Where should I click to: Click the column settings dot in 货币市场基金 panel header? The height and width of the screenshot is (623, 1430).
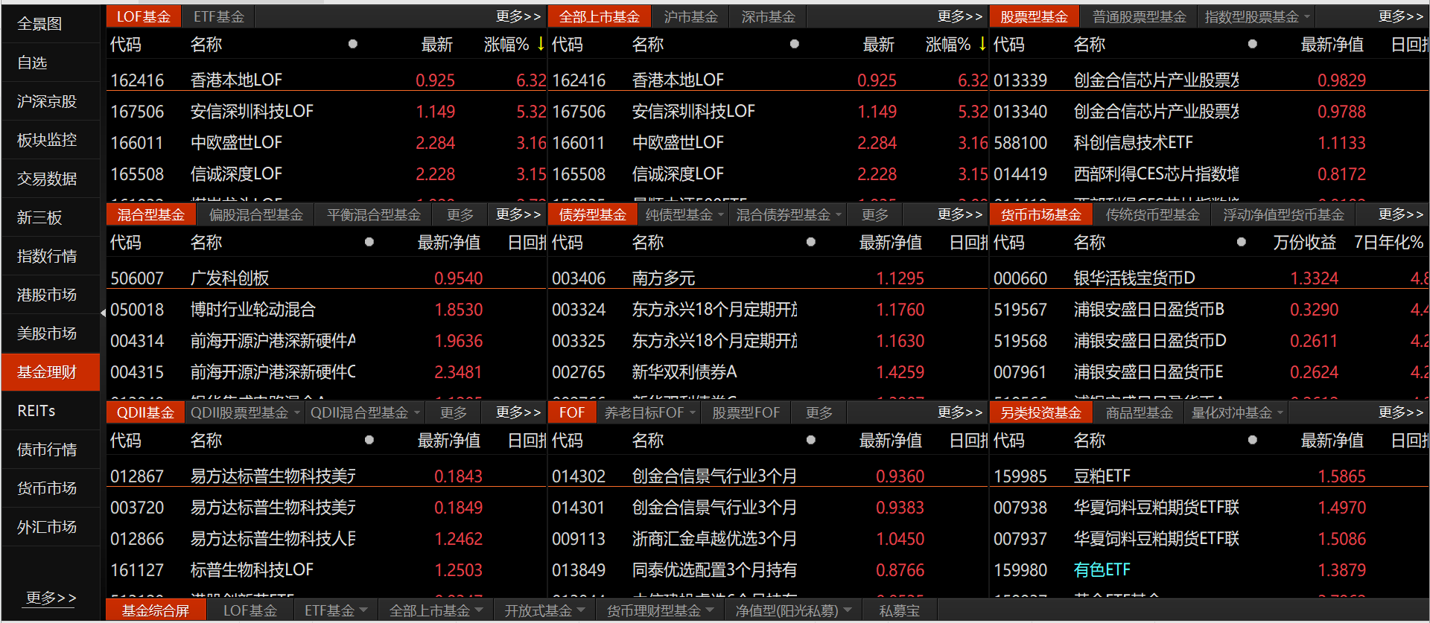coord(1242,242)
